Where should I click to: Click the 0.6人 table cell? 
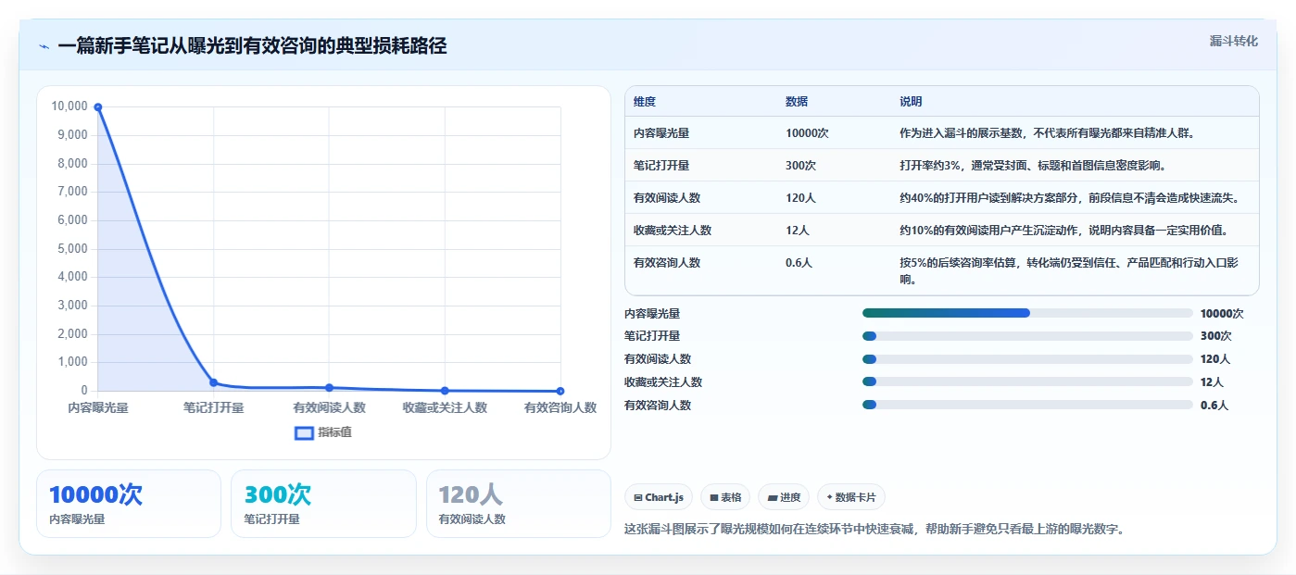[x=799, y=262]
